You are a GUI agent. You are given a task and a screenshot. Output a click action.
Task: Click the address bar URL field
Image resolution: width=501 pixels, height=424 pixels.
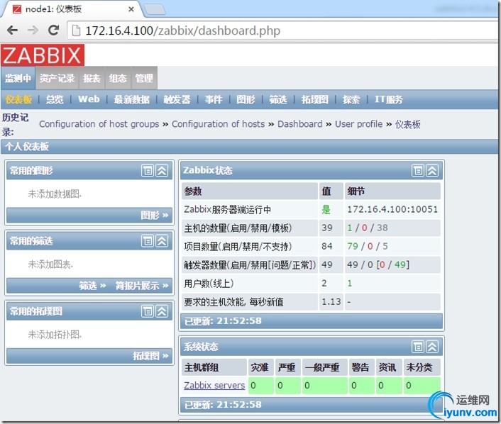pos(281,30)
